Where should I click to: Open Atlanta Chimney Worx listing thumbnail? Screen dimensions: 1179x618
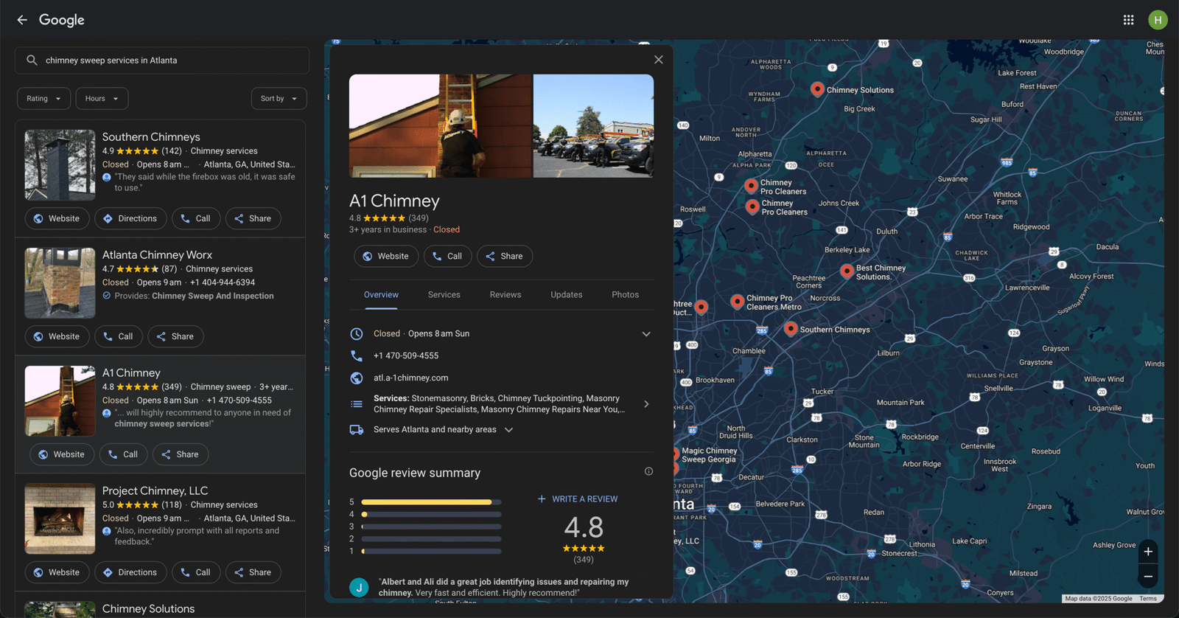click(x=60, y=283)
